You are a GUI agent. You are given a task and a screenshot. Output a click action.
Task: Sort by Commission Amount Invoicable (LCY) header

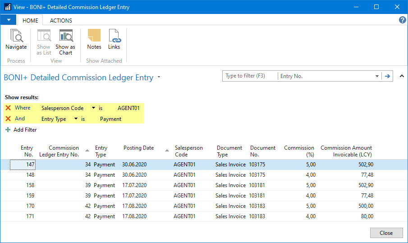(x=346, y=151)
